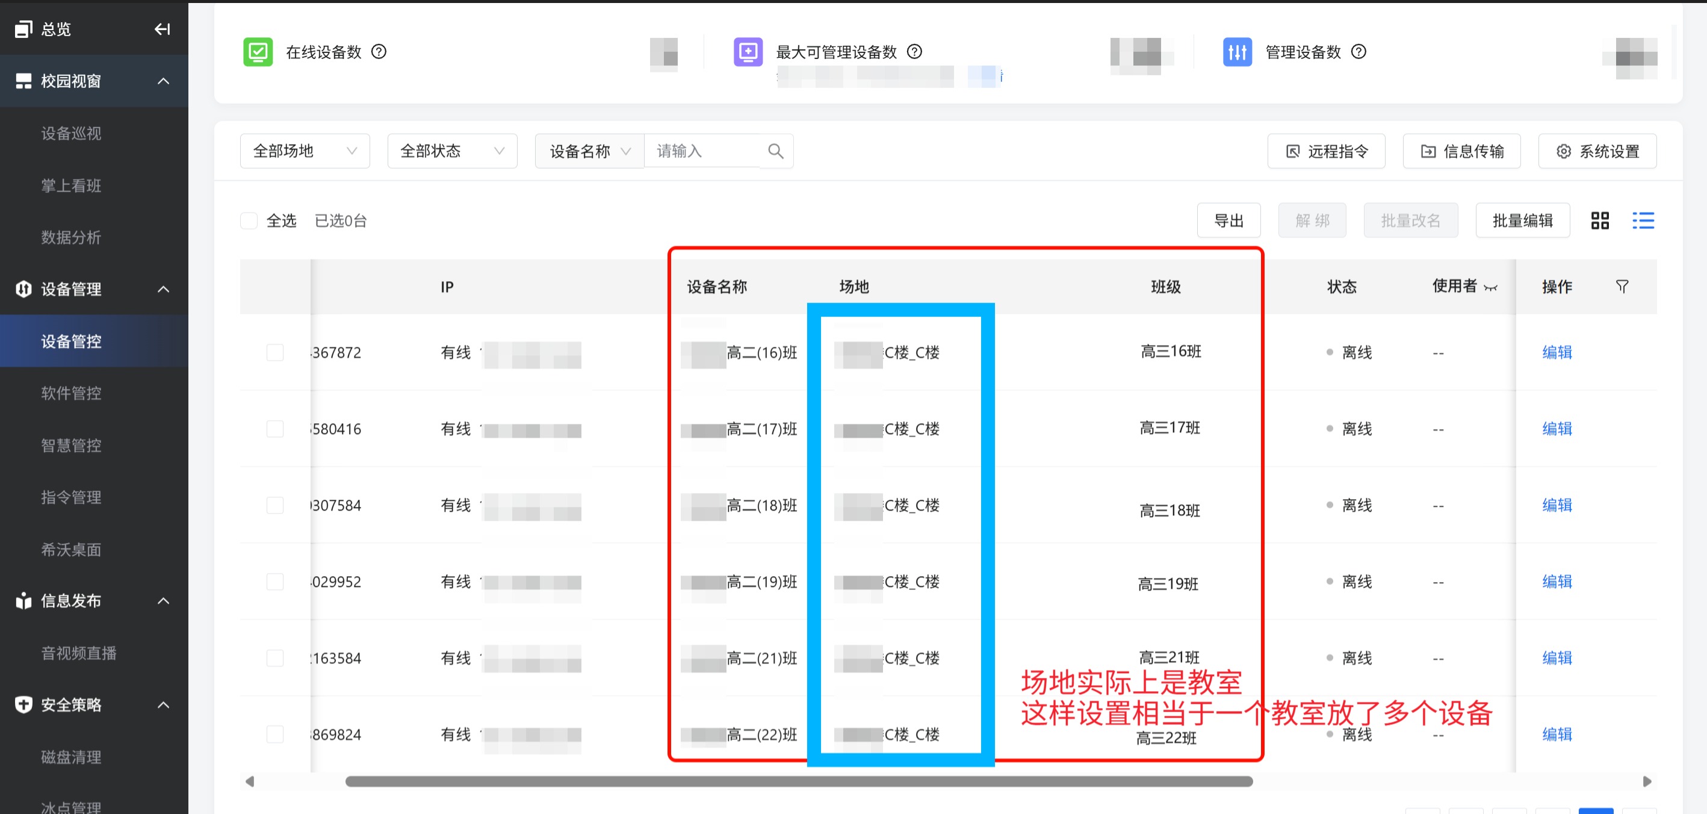Check the 全选 select-all checkbox

click(249, 221)
